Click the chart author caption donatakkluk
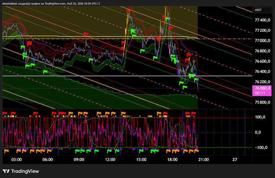The height and width of the screenshot is (178, 275). (x=10, y=3)
